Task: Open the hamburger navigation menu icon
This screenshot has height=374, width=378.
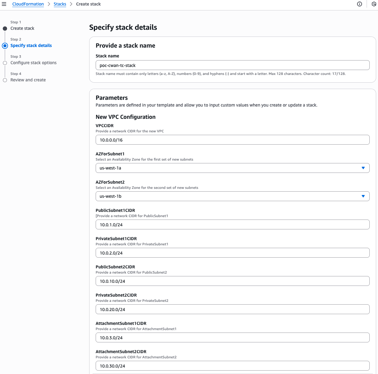Action: click(4, 4)
